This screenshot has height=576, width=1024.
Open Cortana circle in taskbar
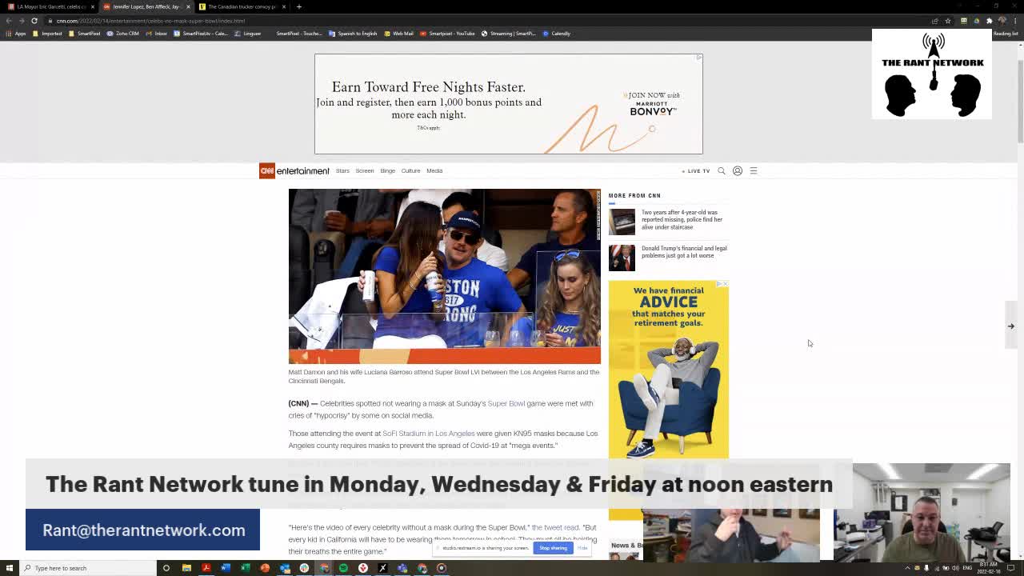166,568
